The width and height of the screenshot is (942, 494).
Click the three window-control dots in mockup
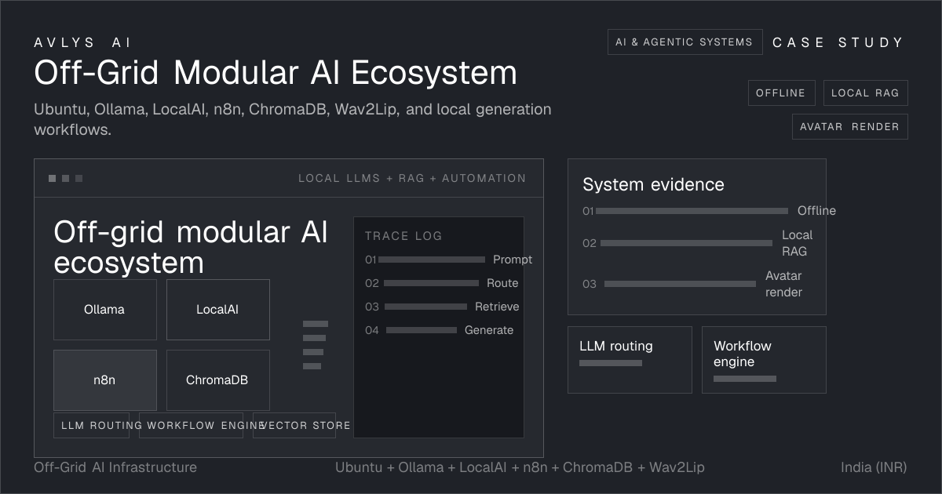tap(66, 178)
